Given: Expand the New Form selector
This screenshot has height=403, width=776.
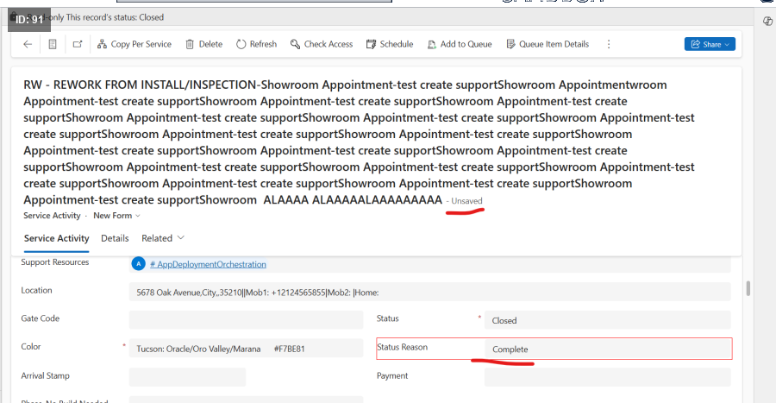Looking at the screenshot, I should [116, 216].
